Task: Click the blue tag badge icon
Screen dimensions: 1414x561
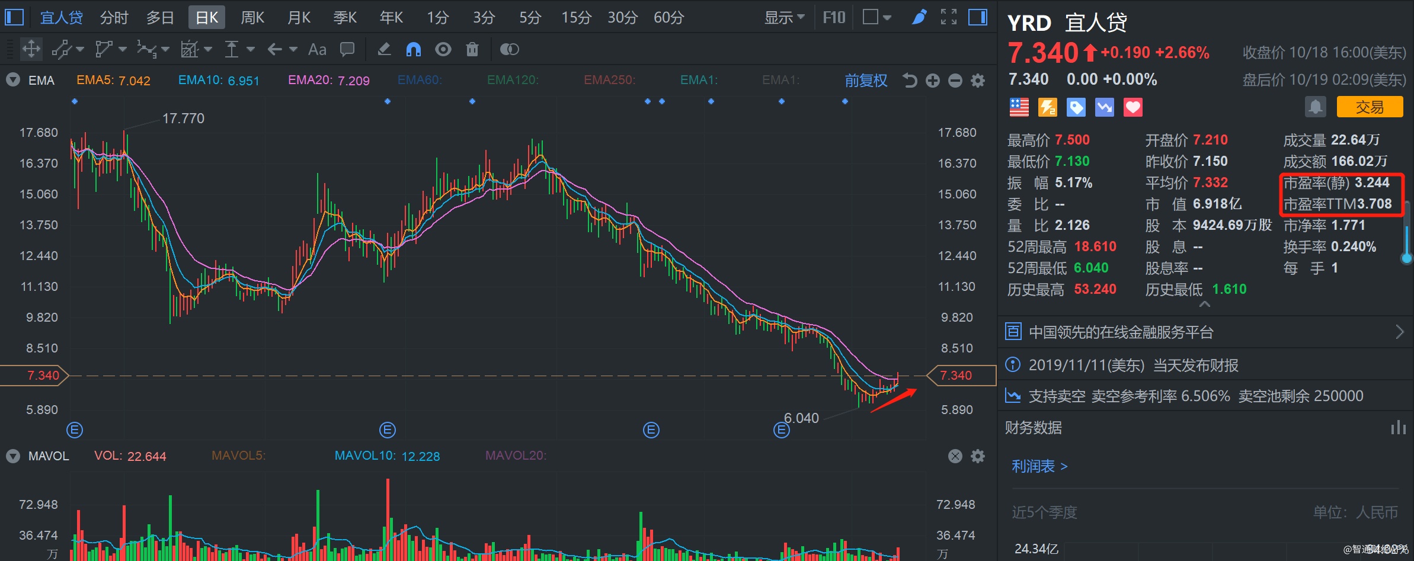Action: tap(1076, 107)
